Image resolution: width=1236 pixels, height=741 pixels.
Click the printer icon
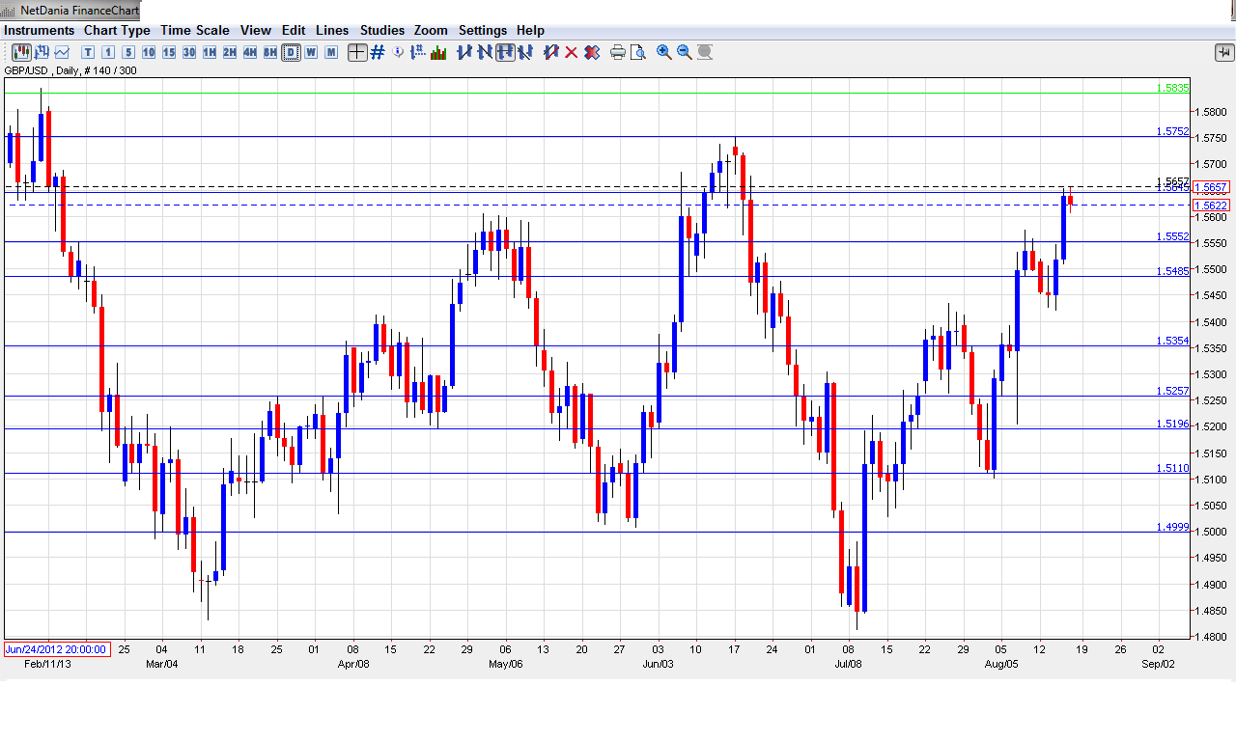(618, 52)
